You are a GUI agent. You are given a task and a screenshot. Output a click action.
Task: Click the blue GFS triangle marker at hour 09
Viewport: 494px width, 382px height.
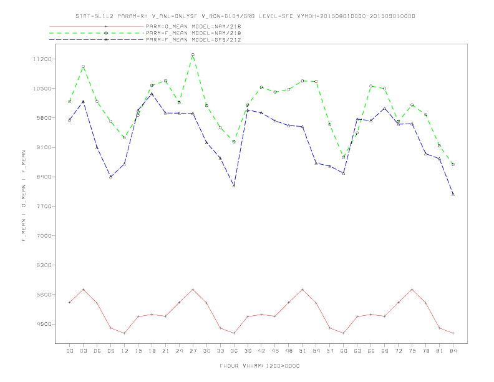(110, 177)
